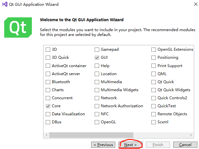Screen dimensions: 199x149
Task: Tick the OpenGL checkbox
Action: click(x=97, y=122)
